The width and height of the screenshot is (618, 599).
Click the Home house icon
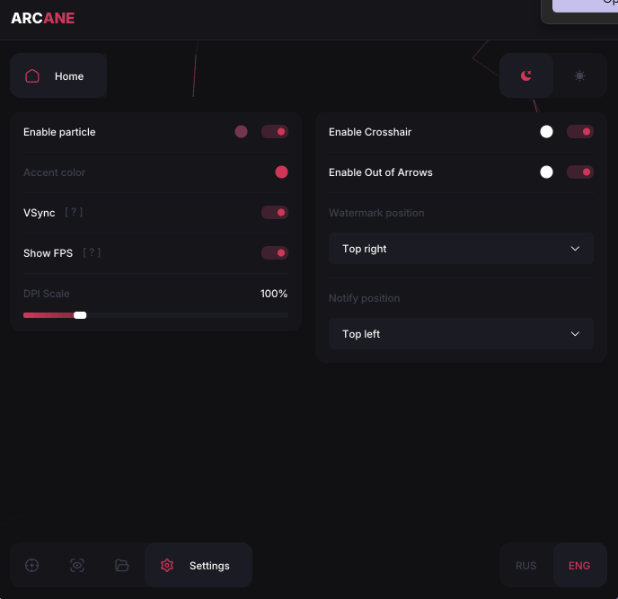pos(32,76)
